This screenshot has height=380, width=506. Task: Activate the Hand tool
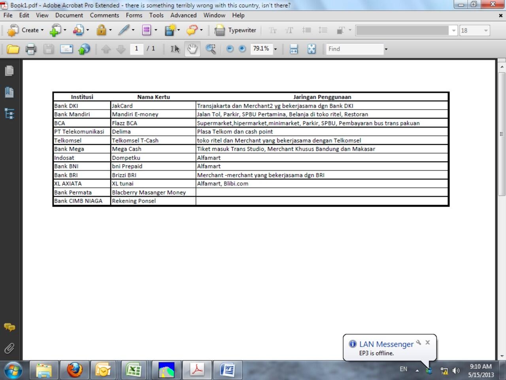click(192, 49)
